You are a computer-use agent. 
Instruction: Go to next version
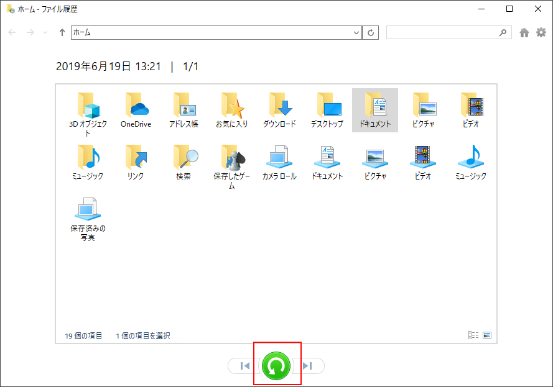click(x=309, y=366)
